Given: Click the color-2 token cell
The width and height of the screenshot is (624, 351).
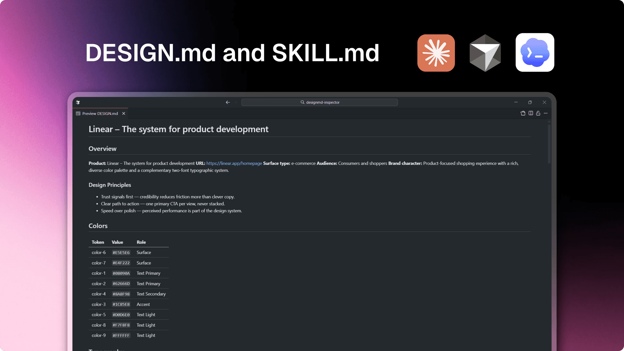Looking at the screenshot, I should 98,284.
